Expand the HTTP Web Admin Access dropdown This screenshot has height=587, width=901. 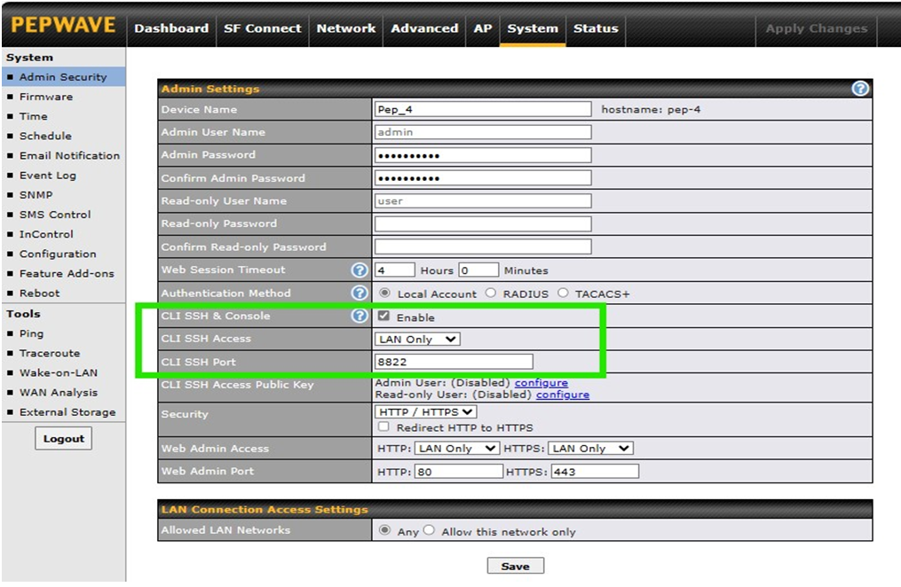click(457, 449)
